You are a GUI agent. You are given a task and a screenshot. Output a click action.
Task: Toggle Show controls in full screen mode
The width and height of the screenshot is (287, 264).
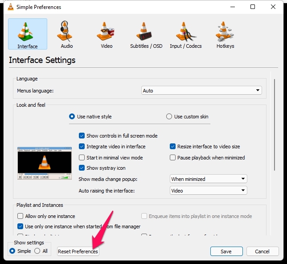(x=118, y=136)
